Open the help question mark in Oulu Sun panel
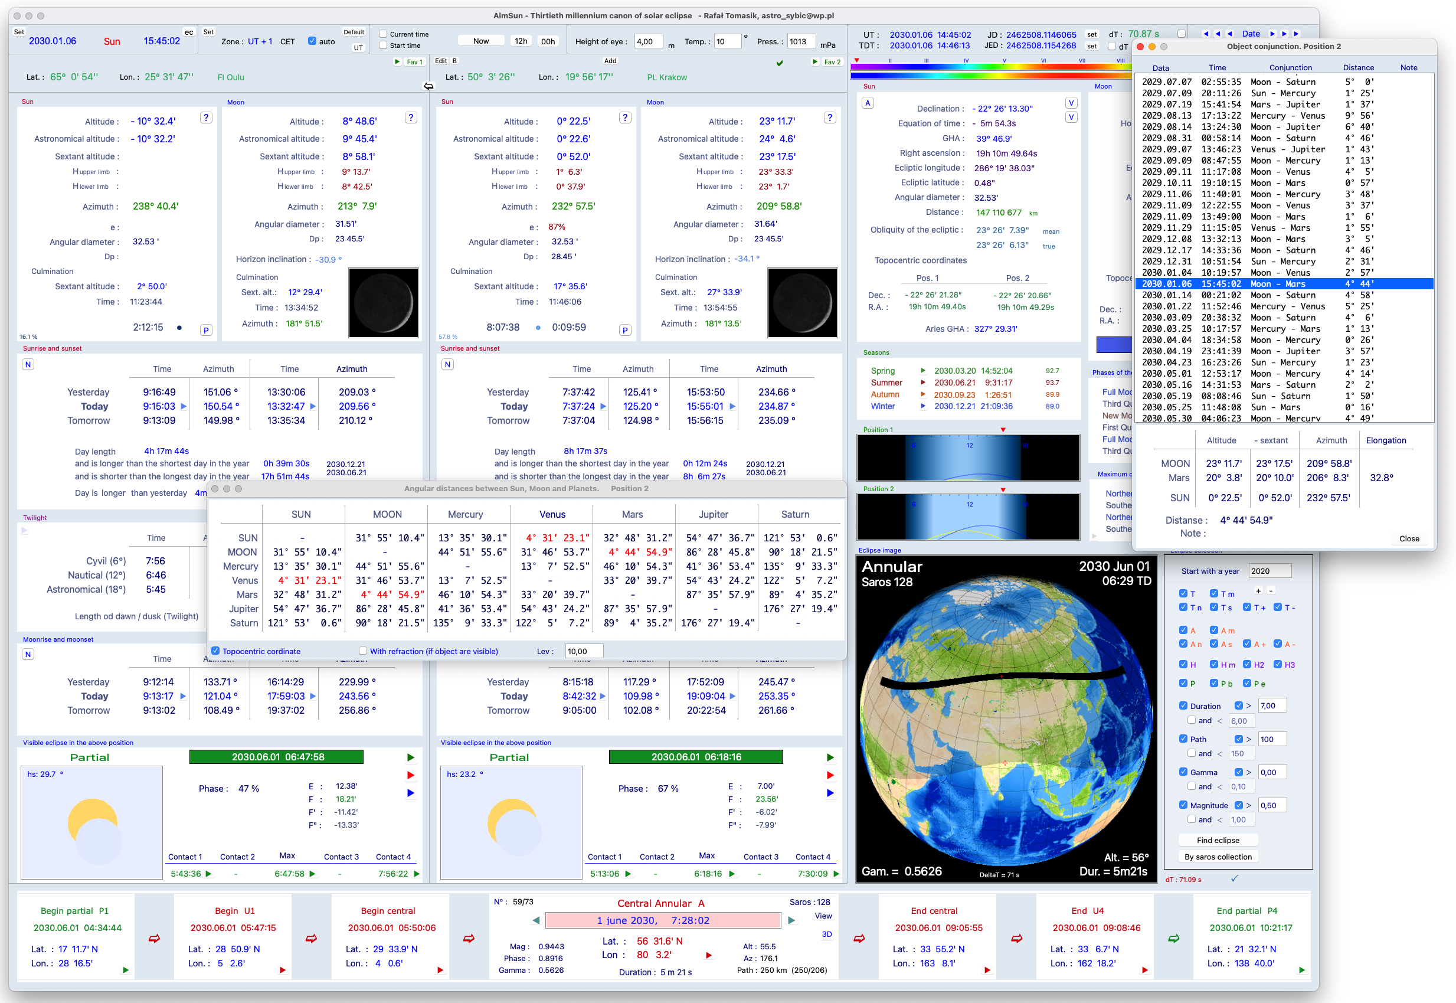 pos(205,117)
